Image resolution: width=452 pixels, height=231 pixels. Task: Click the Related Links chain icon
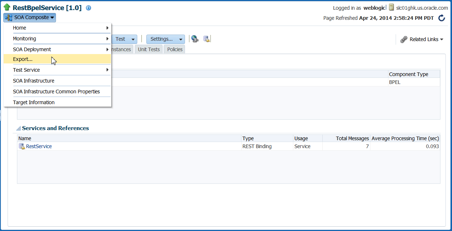click(x=404, y=40)
